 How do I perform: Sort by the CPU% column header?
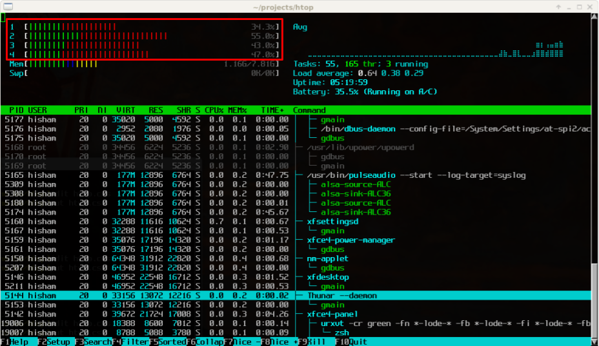214,110
